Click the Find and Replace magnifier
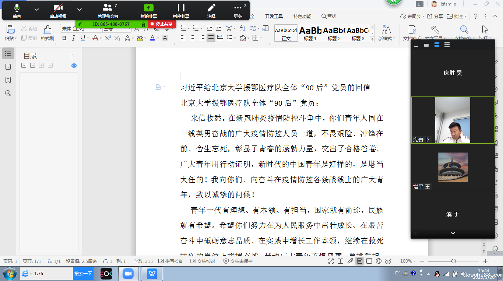The height and width of the screenshot is (281, 503). [x=464, y=31]
